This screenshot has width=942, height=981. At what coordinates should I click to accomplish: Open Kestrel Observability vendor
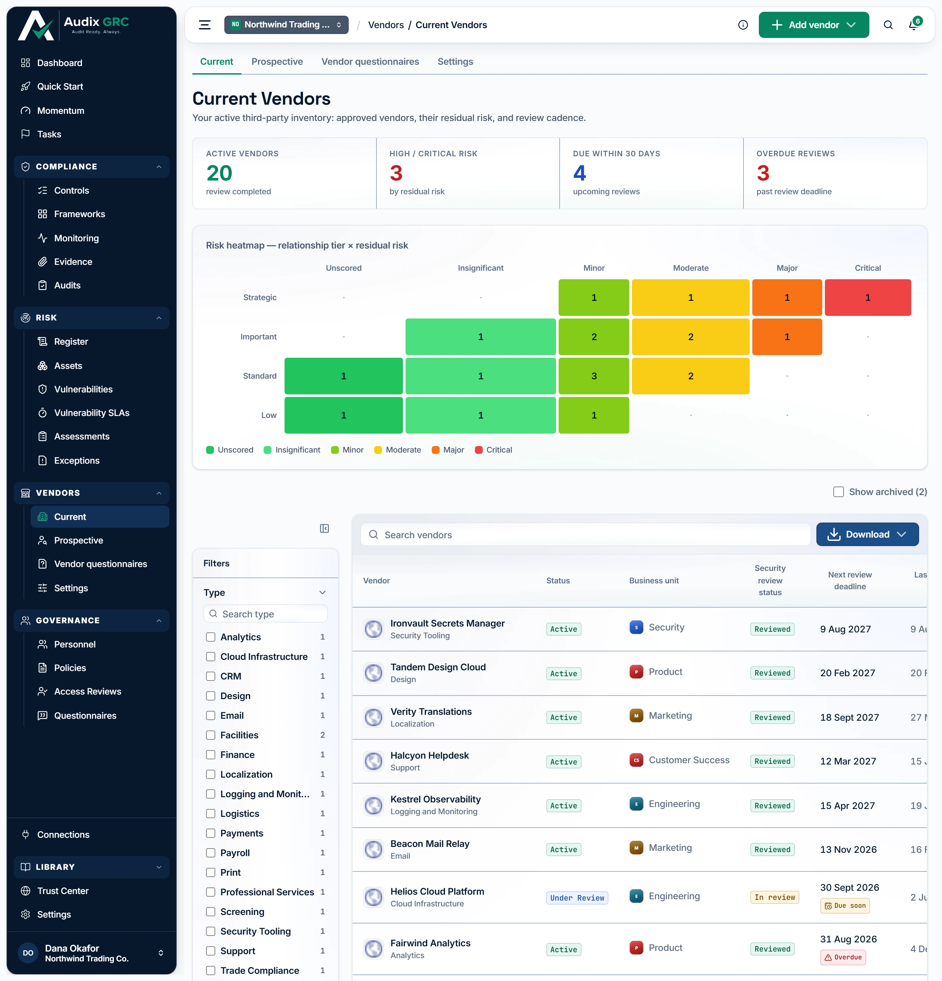click(435, 799)
